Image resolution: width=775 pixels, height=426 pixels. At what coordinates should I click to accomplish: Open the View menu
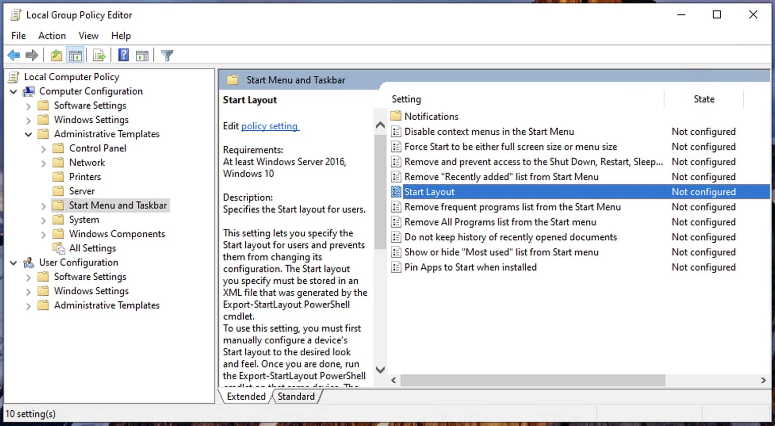88,35
